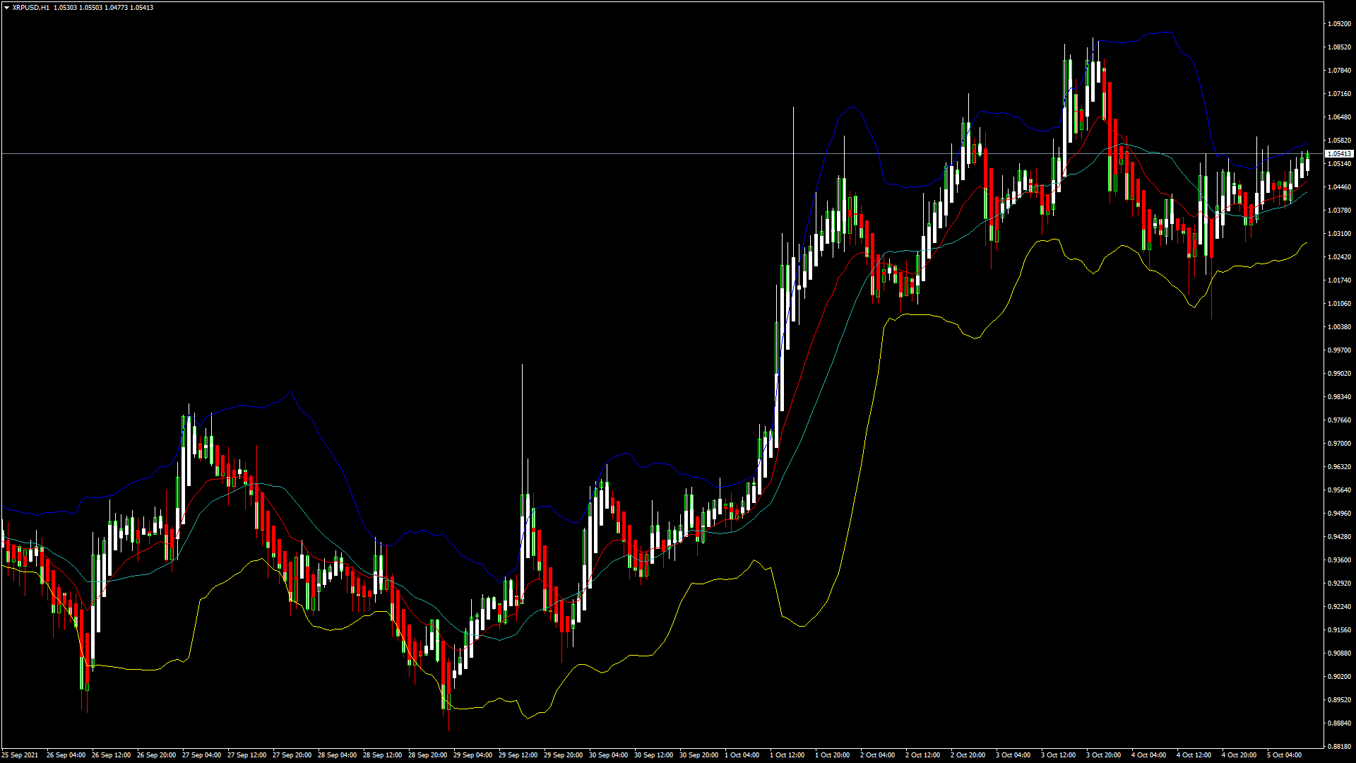Click the 0.92240 price axis label
Viewport: 1356px width, 763px height.
[1339, 607]
